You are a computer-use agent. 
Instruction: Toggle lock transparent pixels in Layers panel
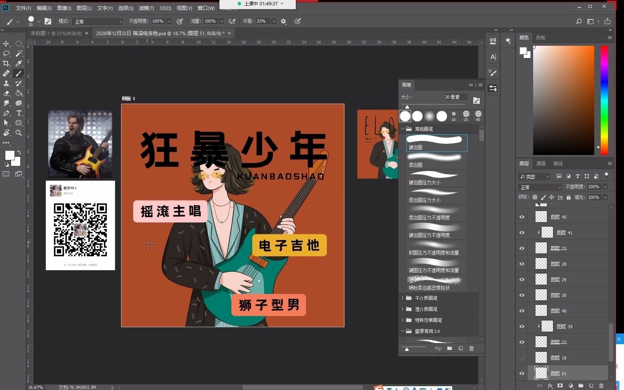(x=535, y=197)
